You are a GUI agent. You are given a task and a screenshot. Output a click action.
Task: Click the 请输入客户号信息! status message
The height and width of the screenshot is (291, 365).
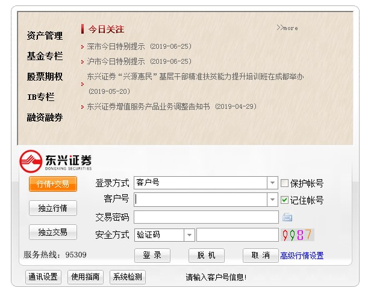click(x=216, y=277)
